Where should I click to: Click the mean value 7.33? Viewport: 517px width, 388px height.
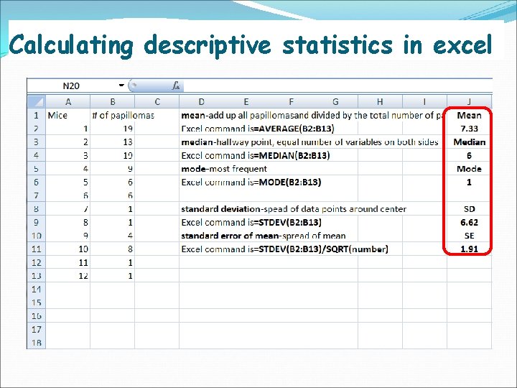click(469, 129)
